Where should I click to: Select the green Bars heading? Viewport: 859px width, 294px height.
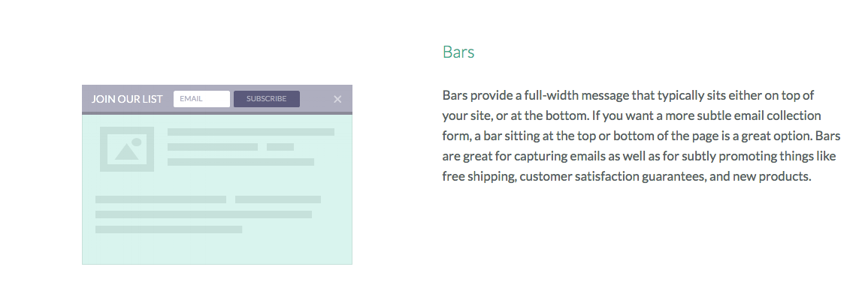[x=458, y=52]
